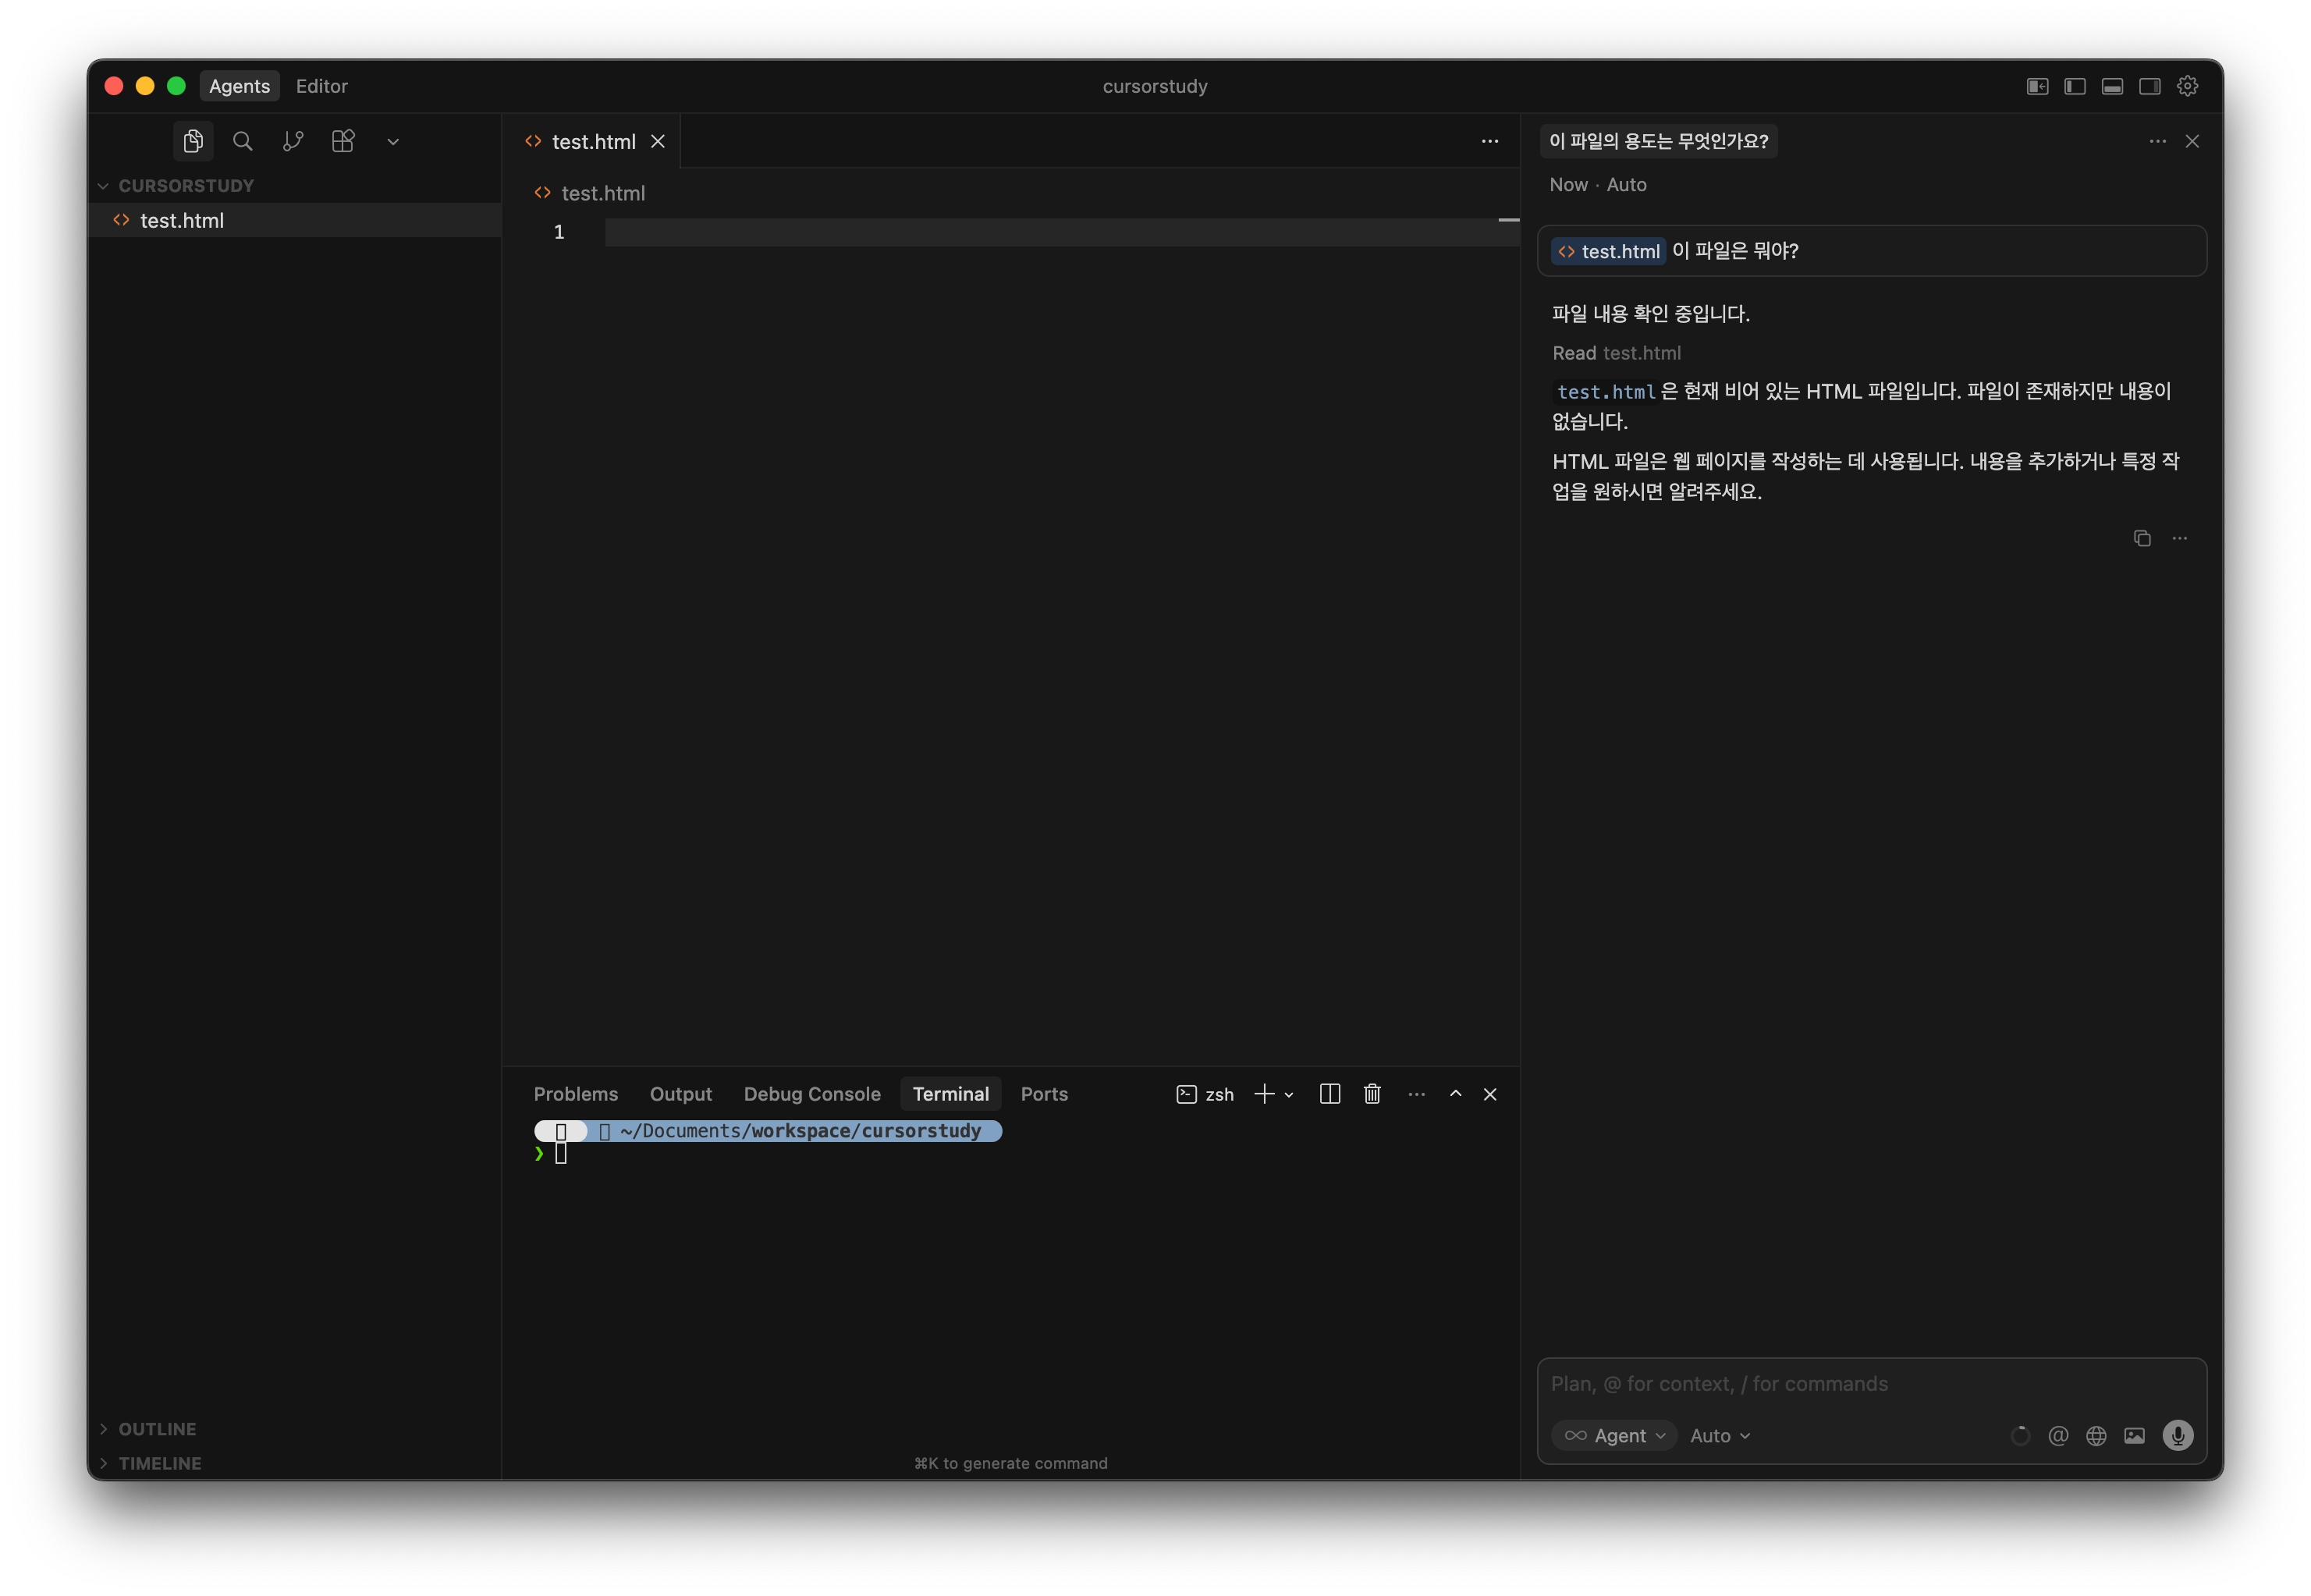Switch to the Editor view button
2311x1596 pixels.
pyautogui.click(x=321, y=86)
